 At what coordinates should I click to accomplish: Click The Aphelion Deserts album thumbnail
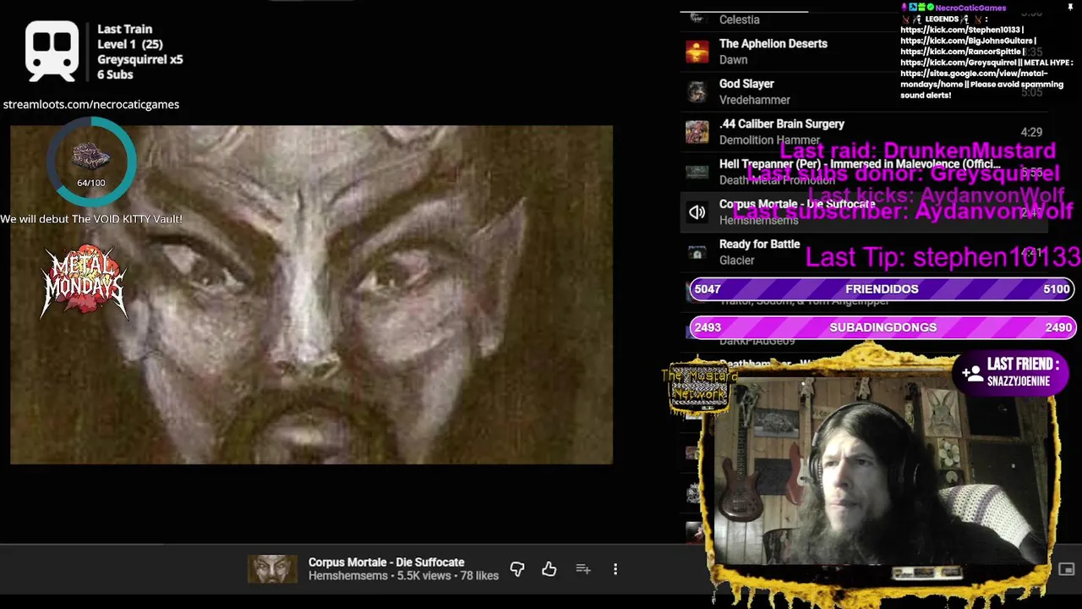coord(697,52)
